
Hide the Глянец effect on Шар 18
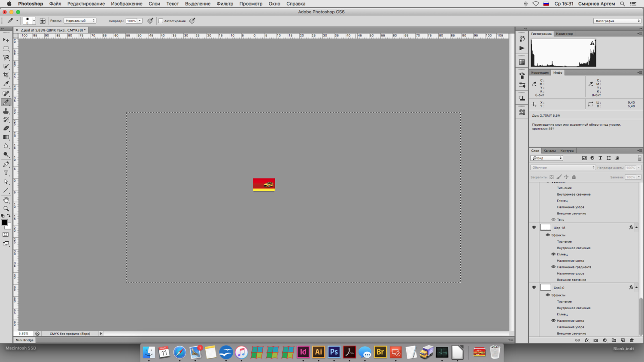pos(553,254)
